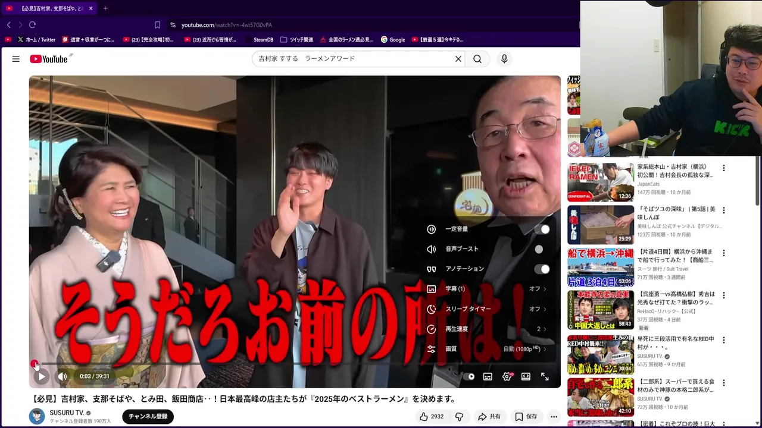This screenshot has width=762, height=428.
Task: Select the 【必見】吉村家 browser tab
Action: point(49,8)
